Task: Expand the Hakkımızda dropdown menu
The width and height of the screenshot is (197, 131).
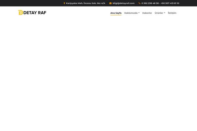Action: [132, 13]
